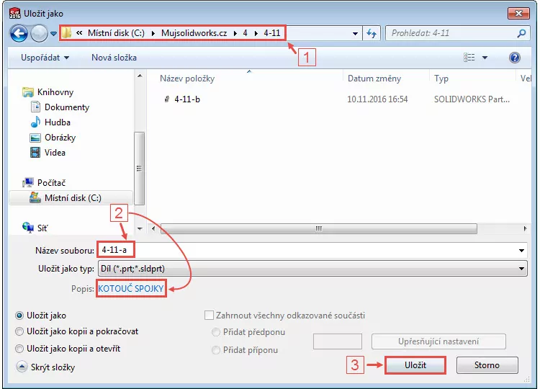Select the 4-11 breadcrumb segment
This screenshot has height=389, width=540.
point(271,33)
